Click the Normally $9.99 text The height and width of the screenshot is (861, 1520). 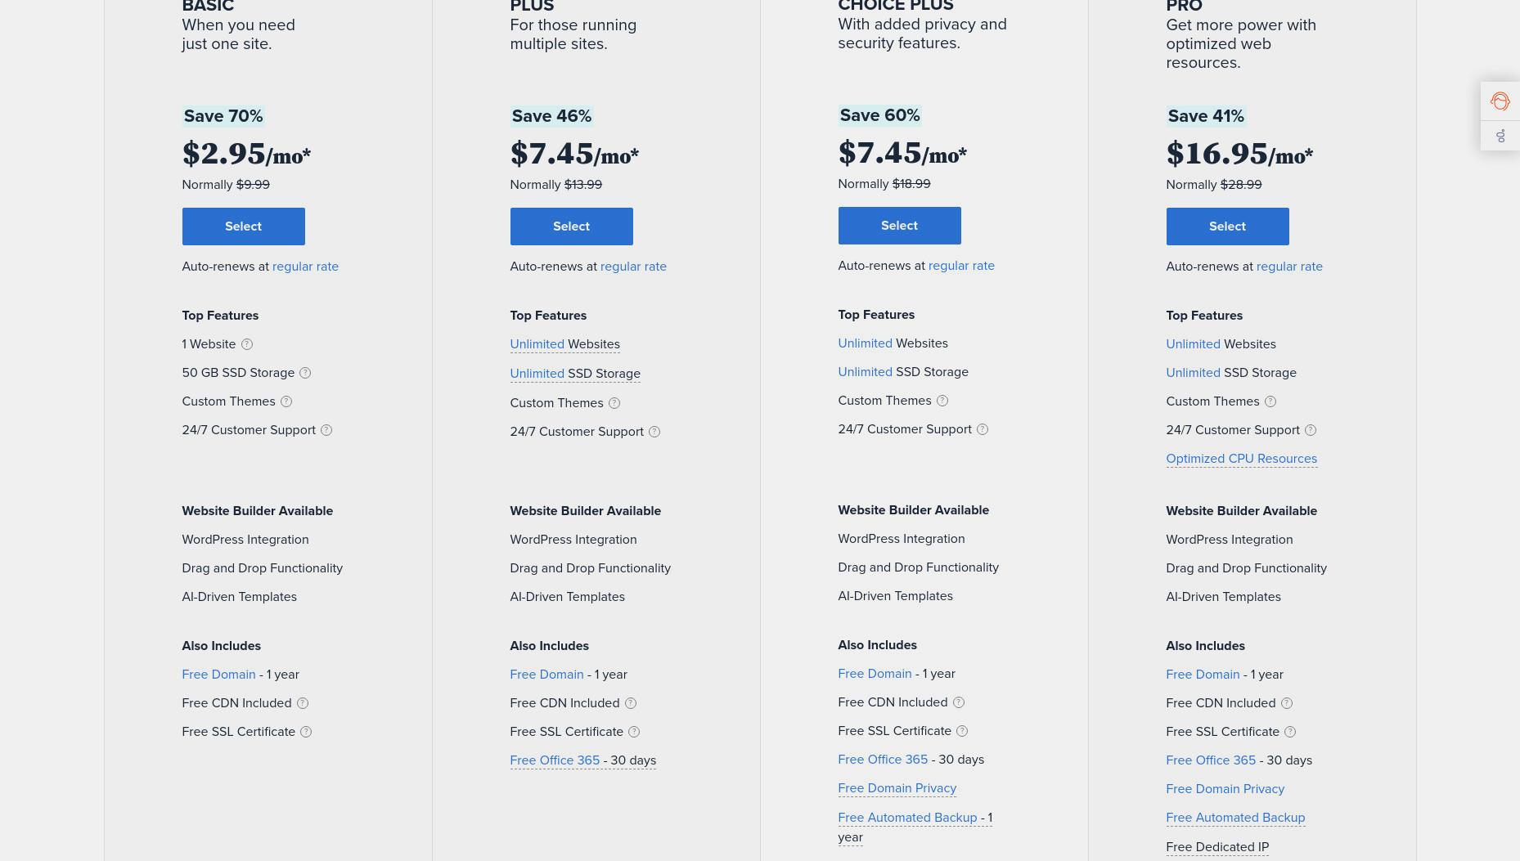coord(226,185)
